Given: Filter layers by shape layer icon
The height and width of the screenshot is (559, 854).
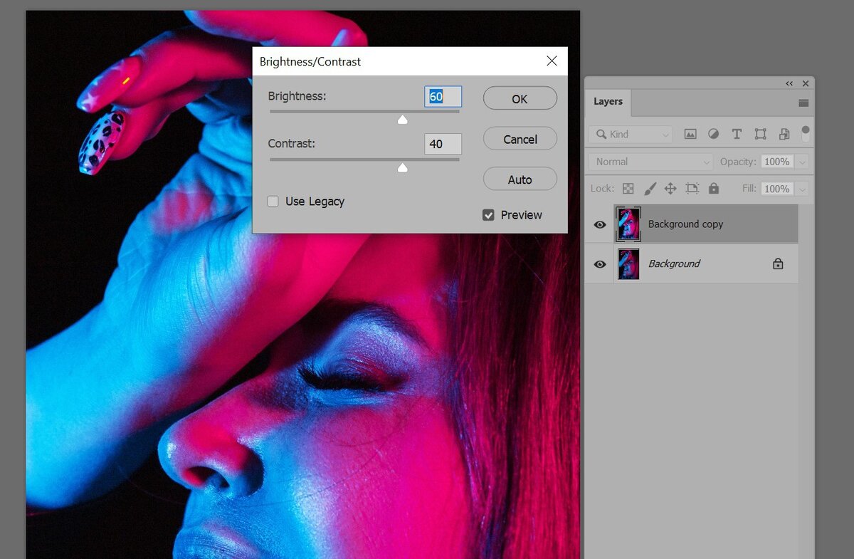Looking at the screenshot, I should (760, 134).
